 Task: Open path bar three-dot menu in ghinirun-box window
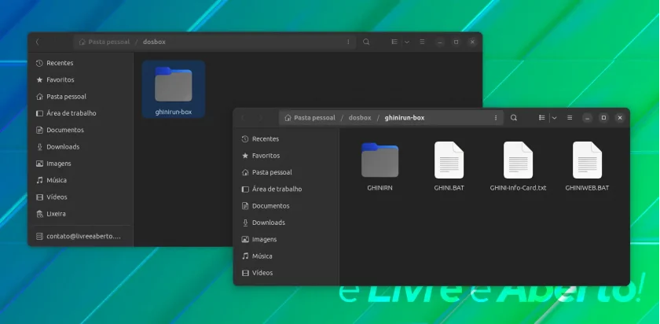coord(496,118)
